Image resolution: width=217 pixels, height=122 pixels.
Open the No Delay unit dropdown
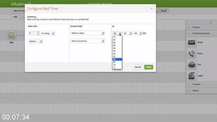pos(47,33)
